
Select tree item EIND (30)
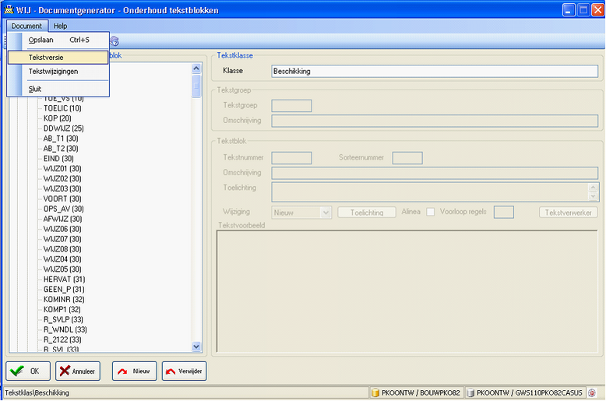[58, 158]
